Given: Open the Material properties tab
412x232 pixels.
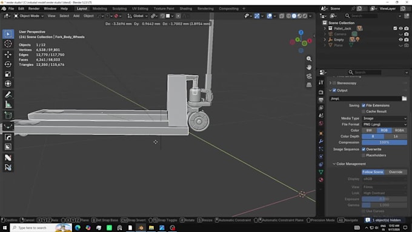Looking at the screenshot, I should pos(321,180).
